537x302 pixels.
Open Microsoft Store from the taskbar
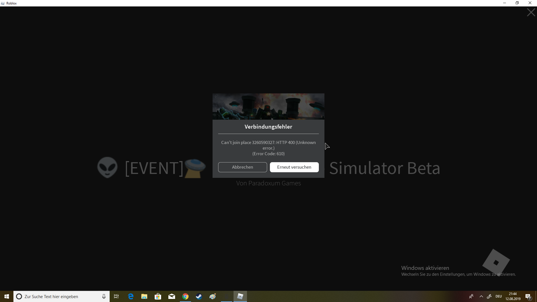(158, 296)
